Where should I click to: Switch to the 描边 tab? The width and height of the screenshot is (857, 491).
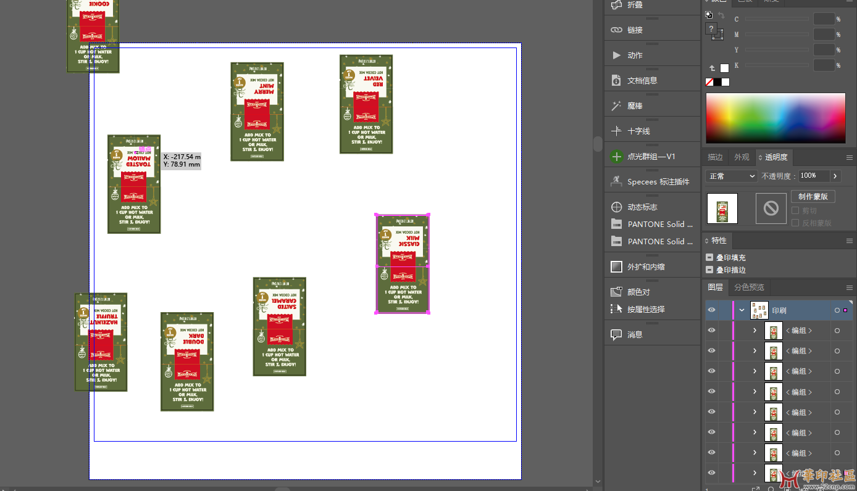(715, 157)
